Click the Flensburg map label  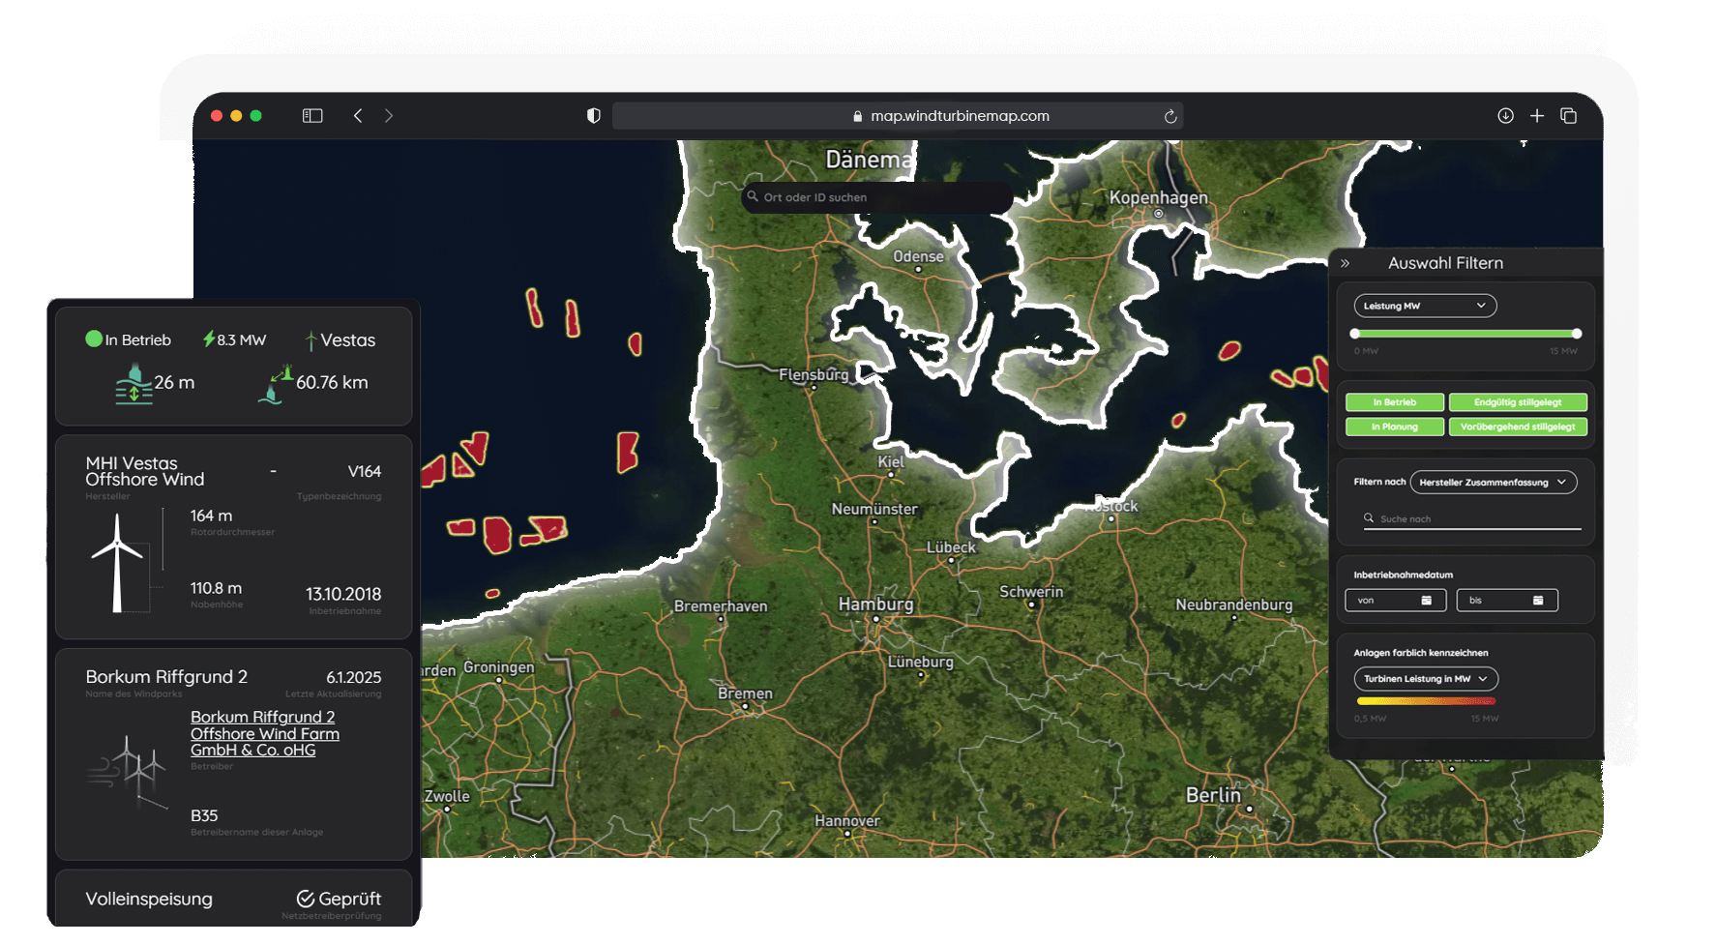(x=814, y=374)
